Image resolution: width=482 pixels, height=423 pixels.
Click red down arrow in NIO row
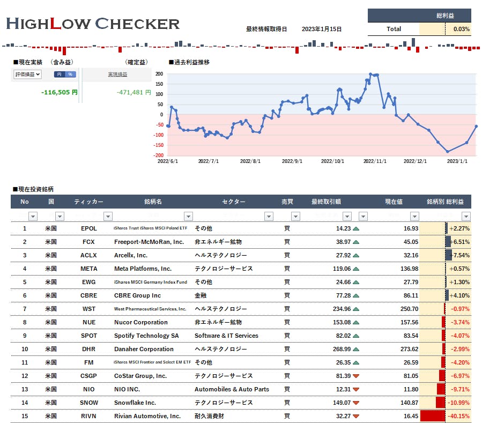356,389
